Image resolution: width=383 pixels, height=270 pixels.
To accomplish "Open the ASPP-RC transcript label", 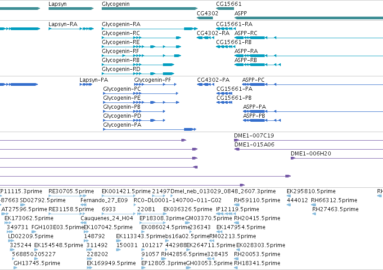I will (x=246, y=33).
